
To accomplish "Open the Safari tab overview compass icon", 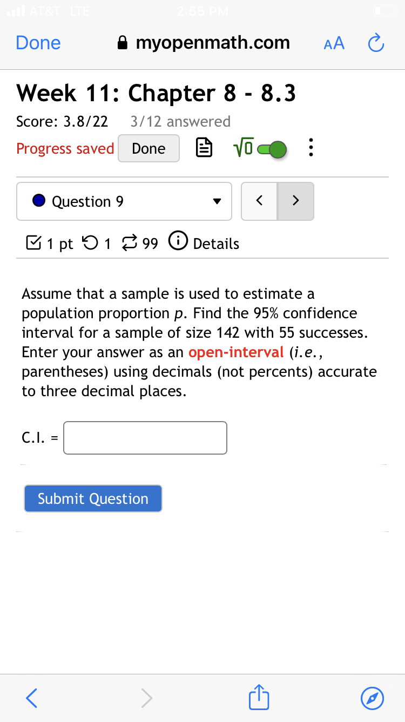I will (372, 698).
